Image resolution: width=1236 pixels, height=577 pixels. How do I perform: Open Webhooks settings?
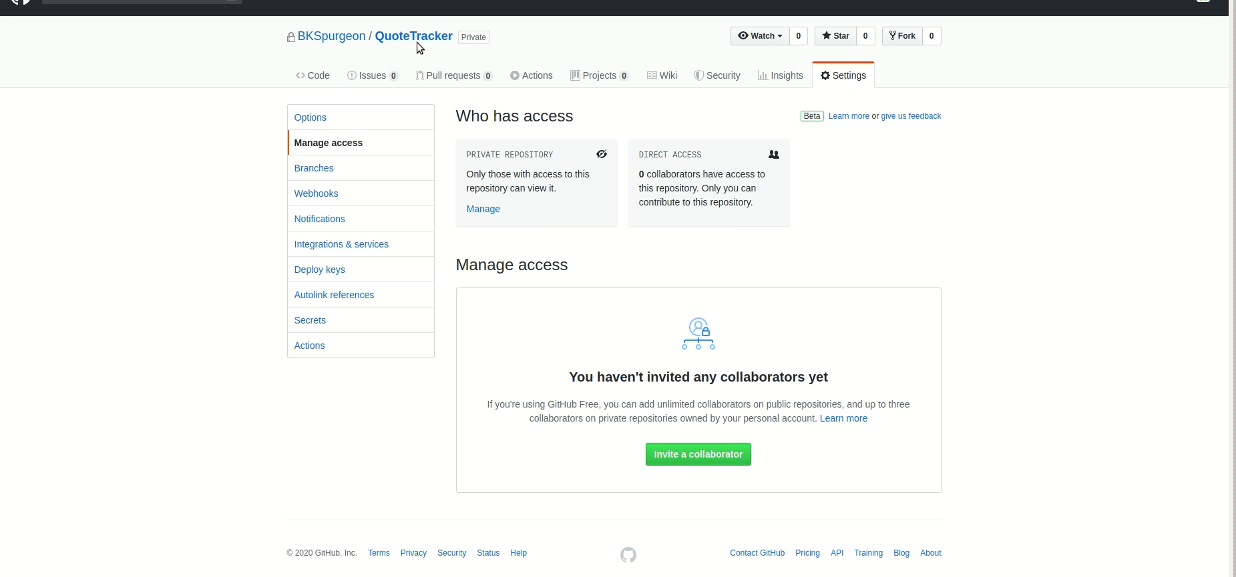coord(361,193)
